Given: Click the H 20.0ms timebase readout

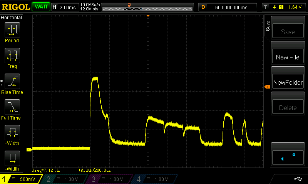Looking at the screenshot, I should pos(65,7).
